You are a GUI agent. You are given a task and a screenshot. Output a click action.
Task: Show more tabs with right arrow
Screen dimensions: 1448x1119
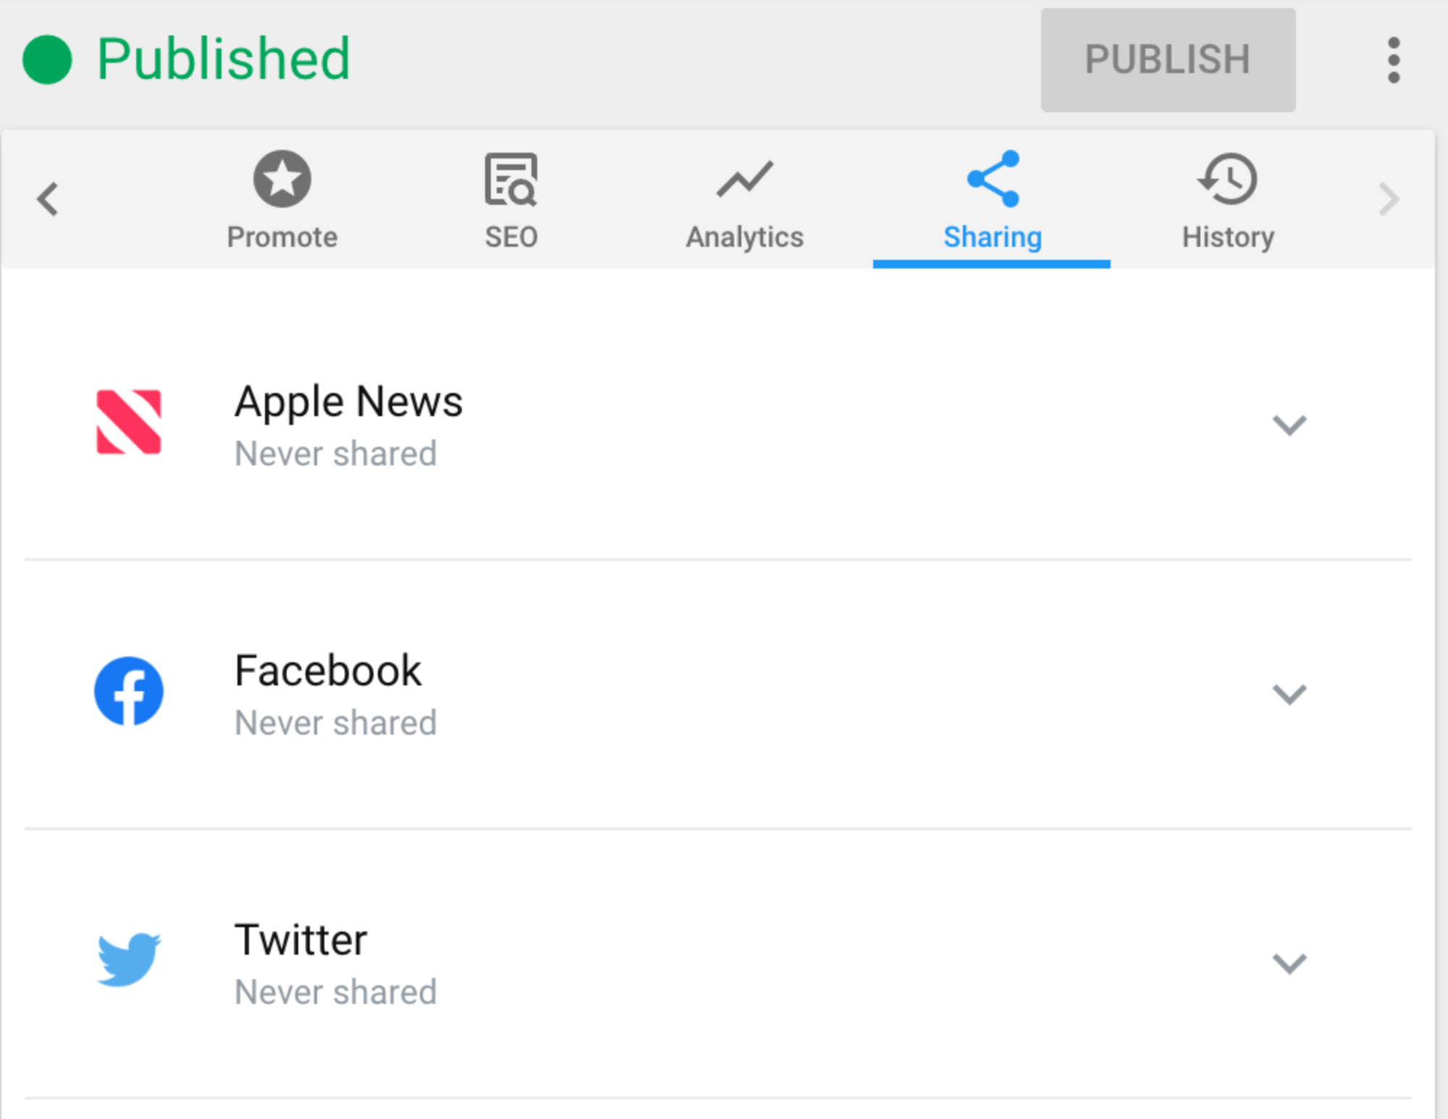tap(1388, 199)
